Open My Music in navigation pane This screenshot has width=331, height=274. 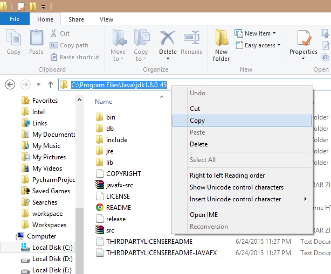[x=41, y=146]
